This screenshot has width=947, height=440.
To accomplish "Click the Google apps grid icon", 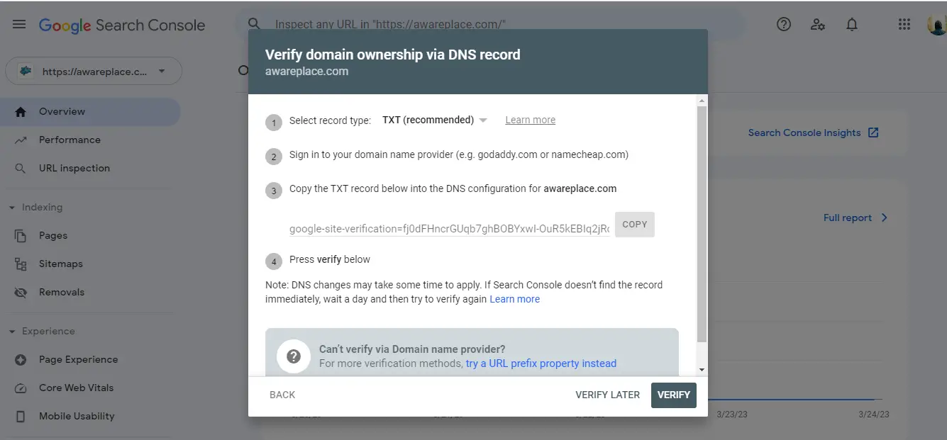I will (904, 23).
